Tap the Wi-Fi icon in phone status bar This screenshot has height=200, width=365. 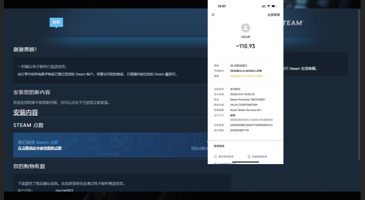point(268,6)
